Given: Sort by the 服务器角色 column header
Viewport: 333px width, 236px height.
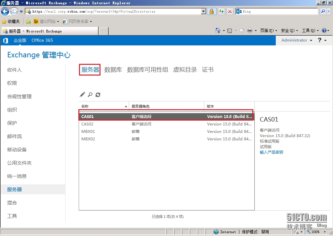Looking at the screenshot, I should [x=166, y=106].
